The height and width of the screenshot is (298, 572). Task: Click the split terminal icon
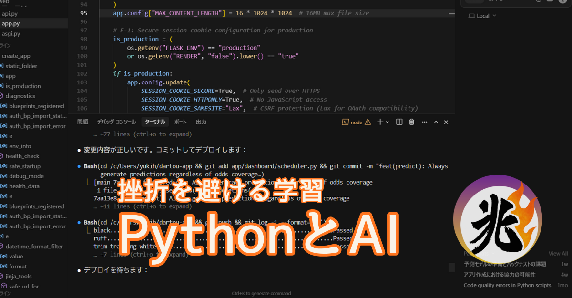pos(399,122)
